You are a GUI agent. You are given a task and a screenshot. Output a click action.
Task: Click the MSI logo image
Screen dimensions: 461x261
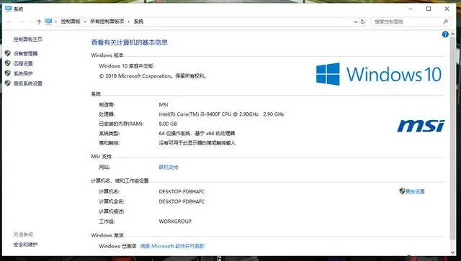pyautogui.click(x=421, y=126)
